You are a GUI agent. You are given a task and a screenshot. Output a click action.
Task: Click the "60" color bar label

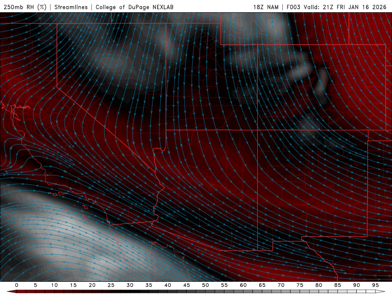click(x=243, y=285)
